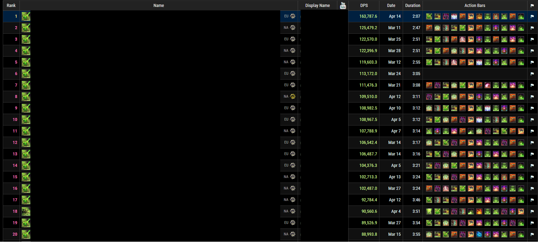Click the first skill icon in rank 1's action bars
This screenshot has width=538, height=242.
(429, 16)
